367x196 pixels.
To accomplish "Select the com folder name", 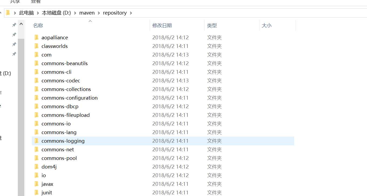I will [46, 55].
